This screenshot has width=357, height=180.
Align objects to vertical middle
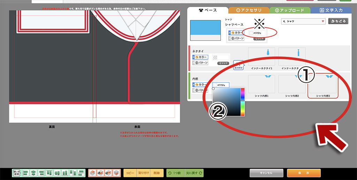[57, 173]
